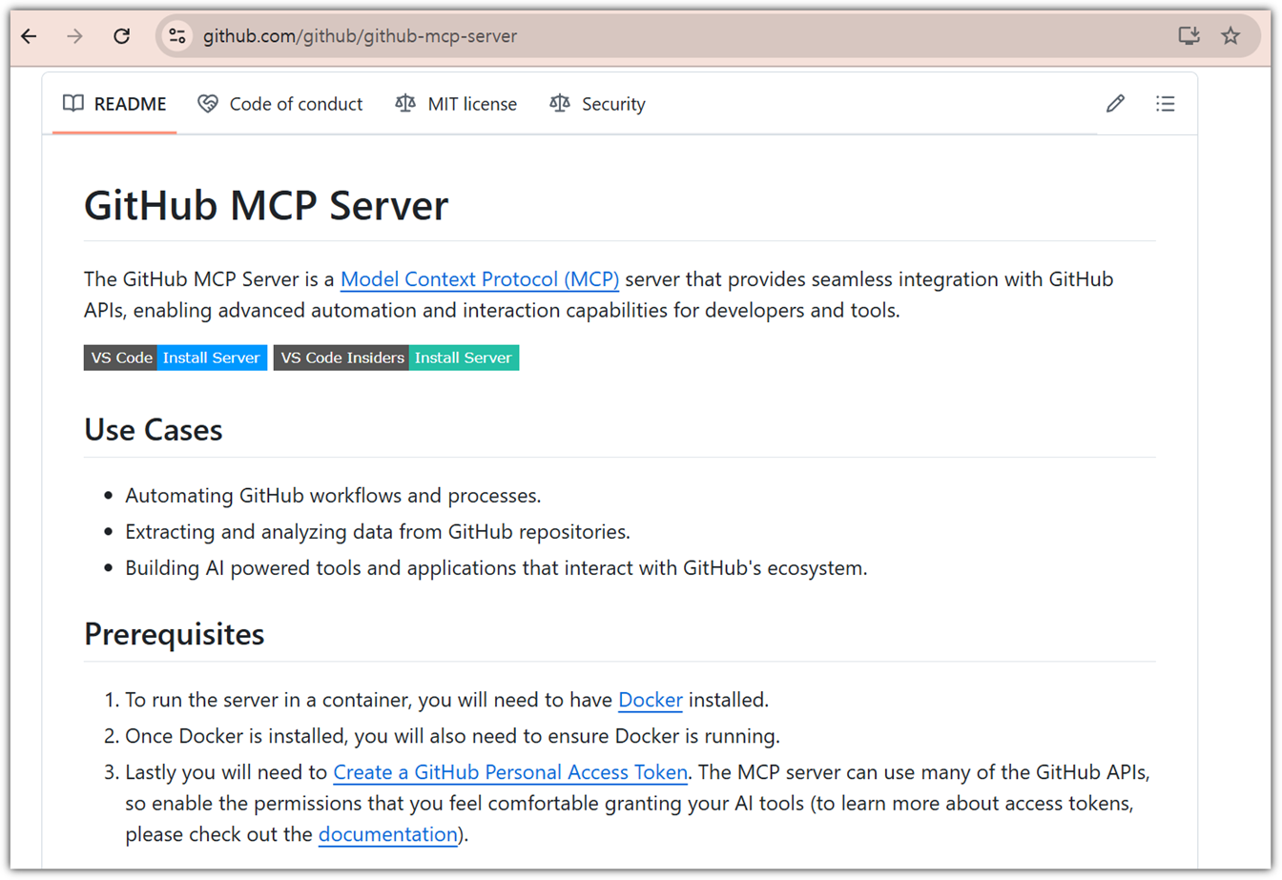
Task: Click 'Building AI powered tools' bullet text
Action: tap(496, 568)
